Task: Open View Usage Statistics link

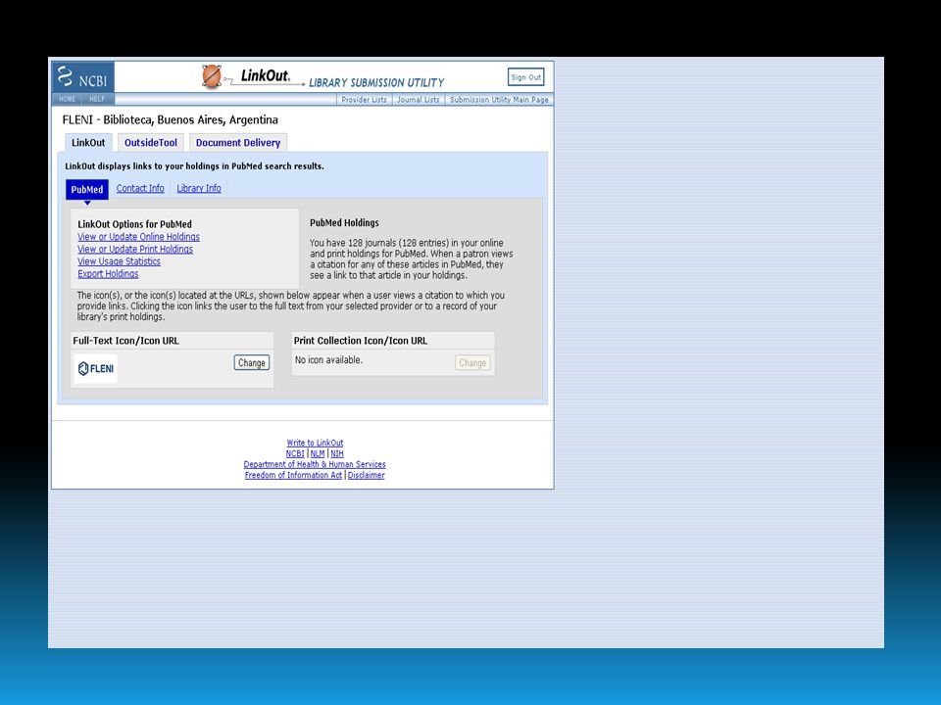Action: (x=119, y=261)
